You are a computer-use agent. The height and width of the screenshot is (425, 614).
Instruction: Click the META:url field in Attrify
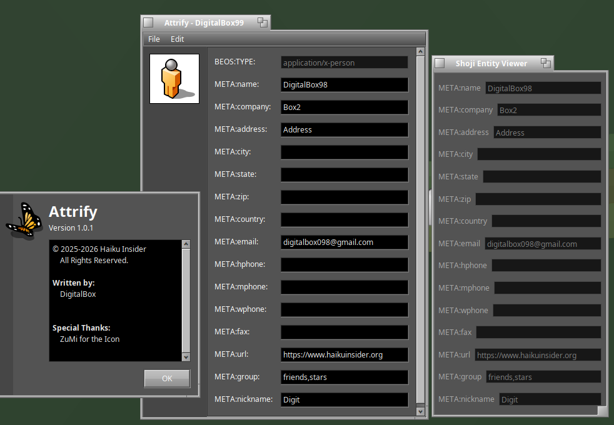tap(344, 355)
